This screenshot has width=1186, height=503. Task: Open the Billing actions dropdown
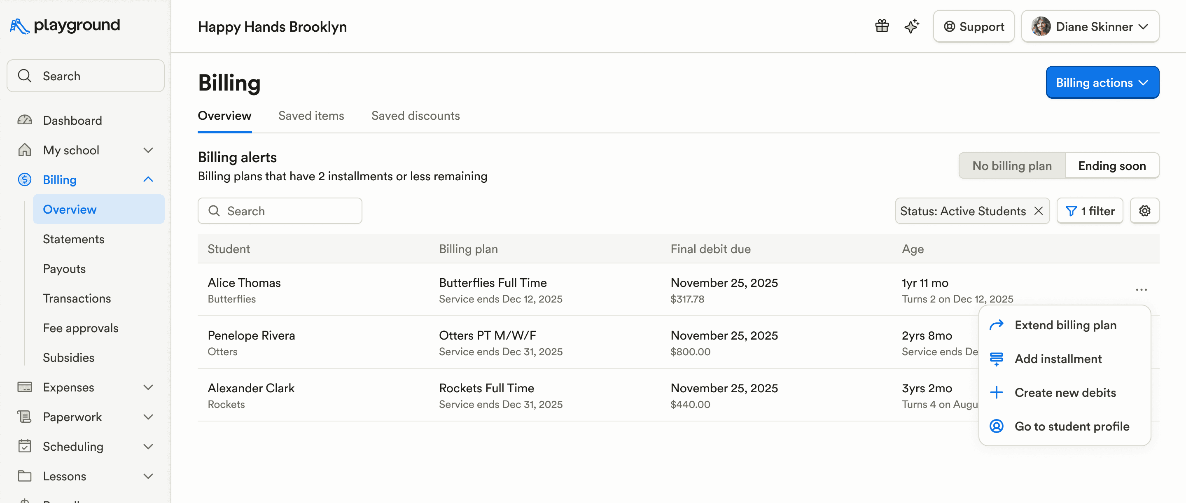coord(1102,82)
